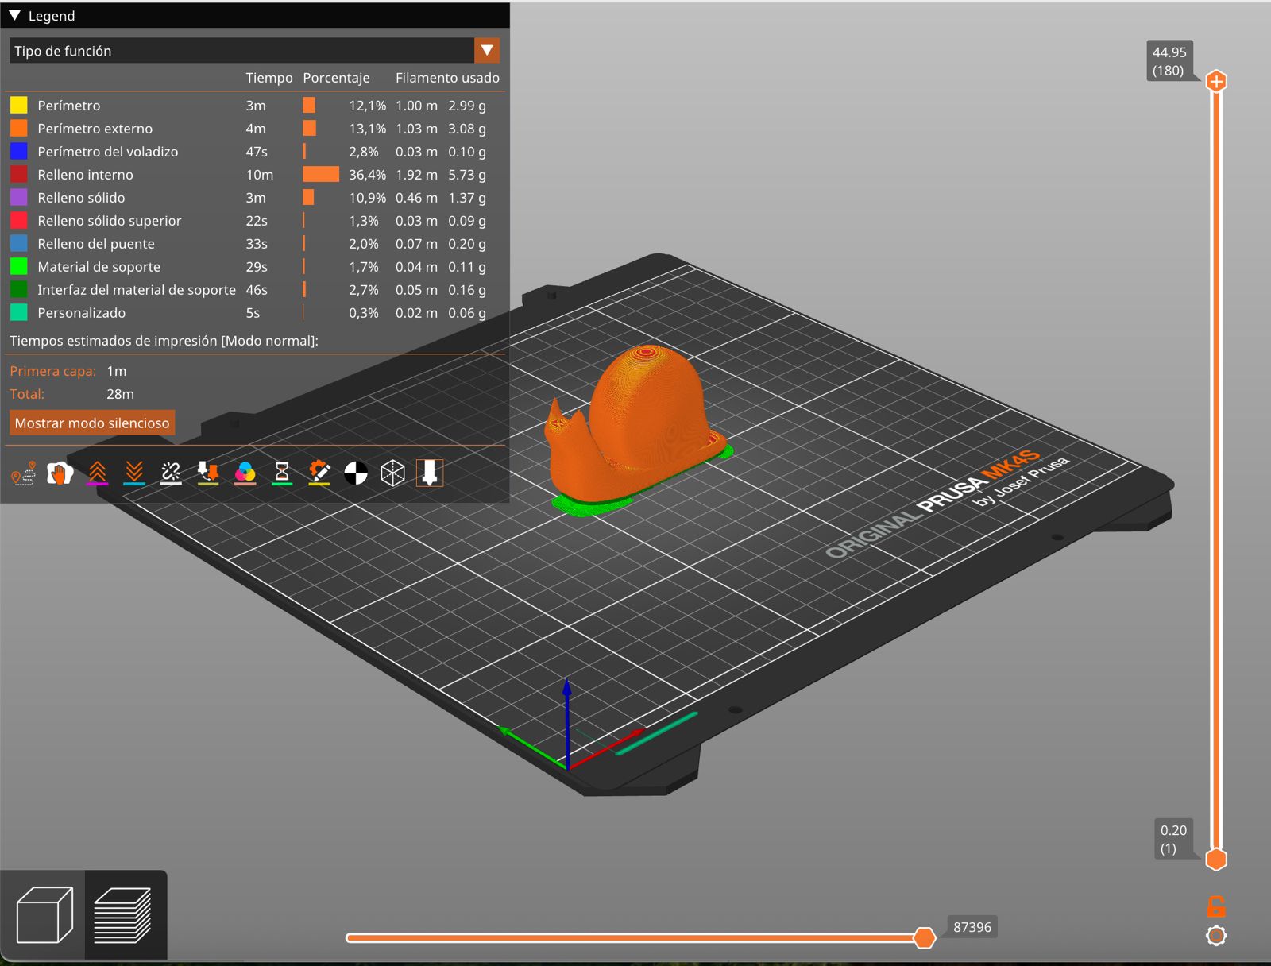Viewport: 1271px width, 966px height.
Task: Toggle print pauses hourglass icon
Action: 282,473
